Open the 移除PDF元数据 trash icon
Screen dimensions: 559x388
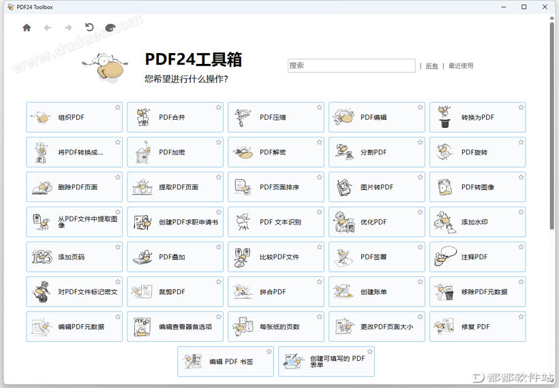tap(444, 292)
